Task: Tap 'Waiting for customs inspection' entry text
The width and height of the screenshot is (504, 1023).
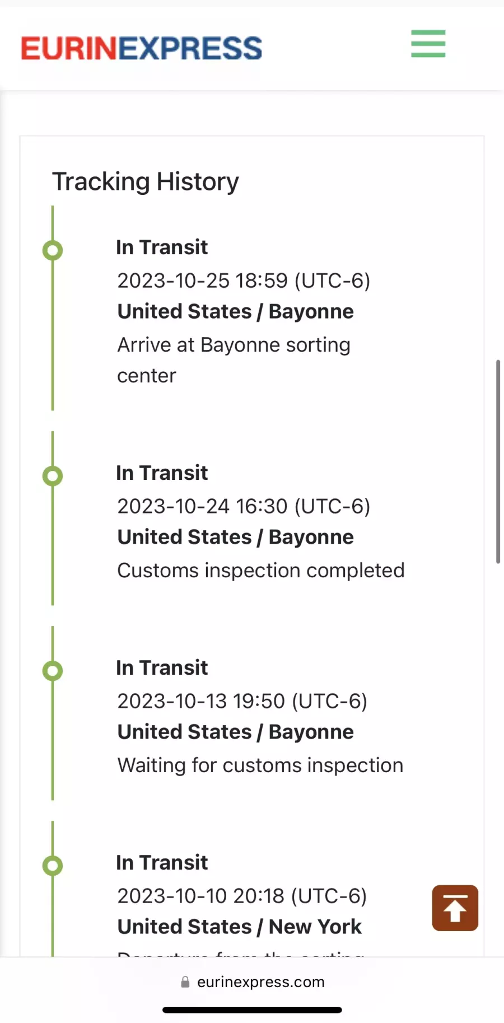Action: point(260,765)
